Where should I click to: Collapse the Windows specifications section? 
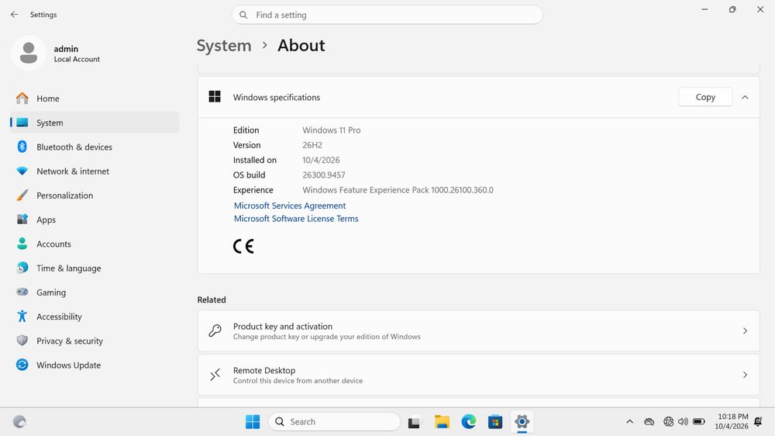745,98
